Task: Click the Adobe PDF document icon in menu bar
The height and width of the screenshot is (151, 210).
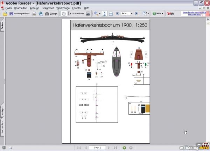Action: click(x=2, y=8)
